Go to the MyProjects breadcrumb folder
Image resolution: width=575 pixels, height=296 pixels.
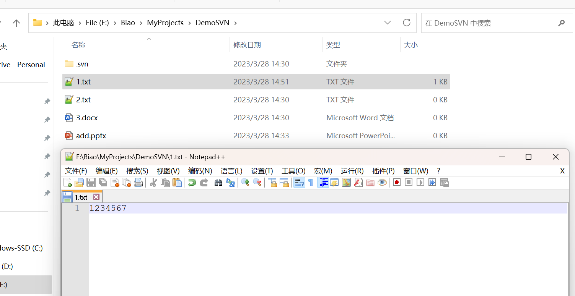[x=165, y=23]
